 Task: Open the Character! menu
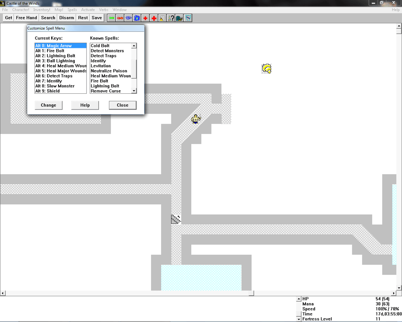click(21, 10)
